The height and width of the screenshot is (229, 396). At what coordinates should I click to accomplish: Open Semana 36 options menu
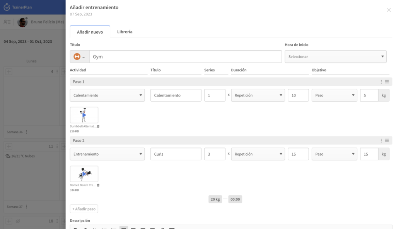[27, 132]
